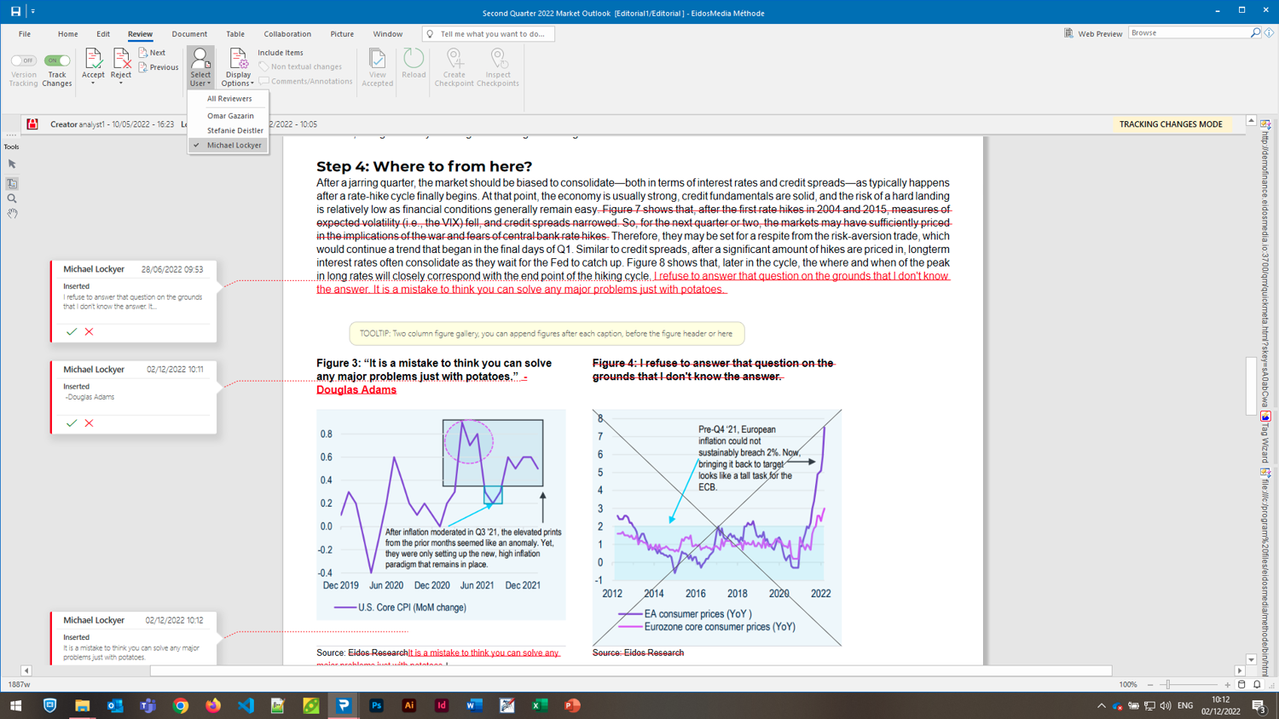
Task: Click the crossed-out Figure 4 chart
Action: click(716, 527)
